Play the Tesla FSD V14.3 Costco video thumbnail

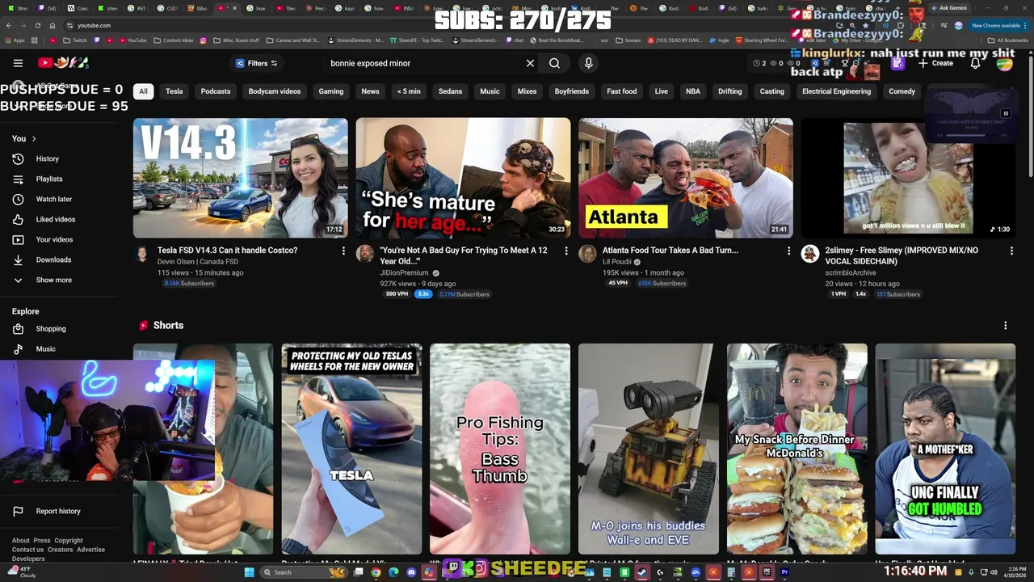[x=241, y=178]
